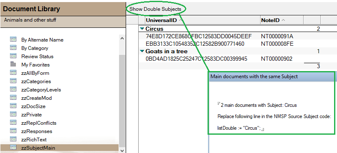This screenshot has width=337, height=153.
Task: Click the zzReplConflicts view icon
Action: pos(13,123)
